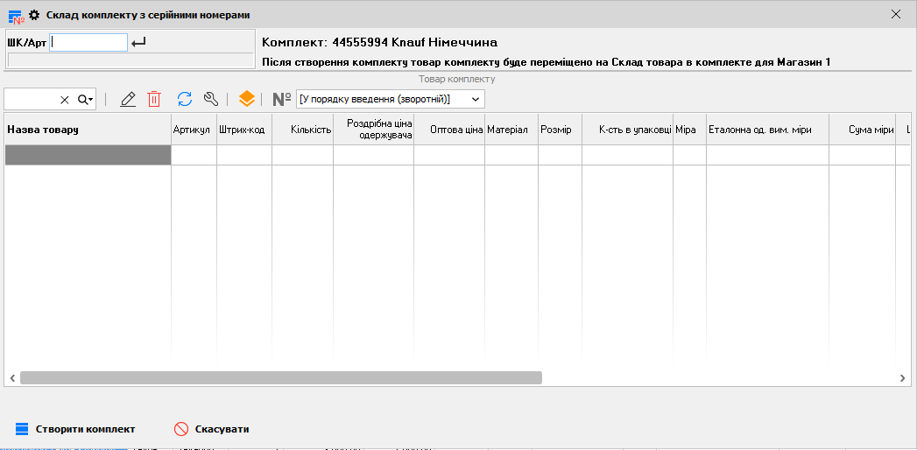
Task: Click the pencil edit icon in toolbar
Action: tap(128, 100)
